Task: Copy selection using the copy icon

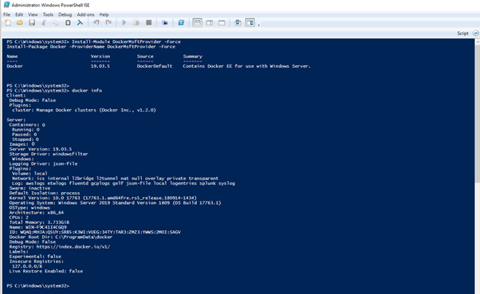Action: point(56,22)
